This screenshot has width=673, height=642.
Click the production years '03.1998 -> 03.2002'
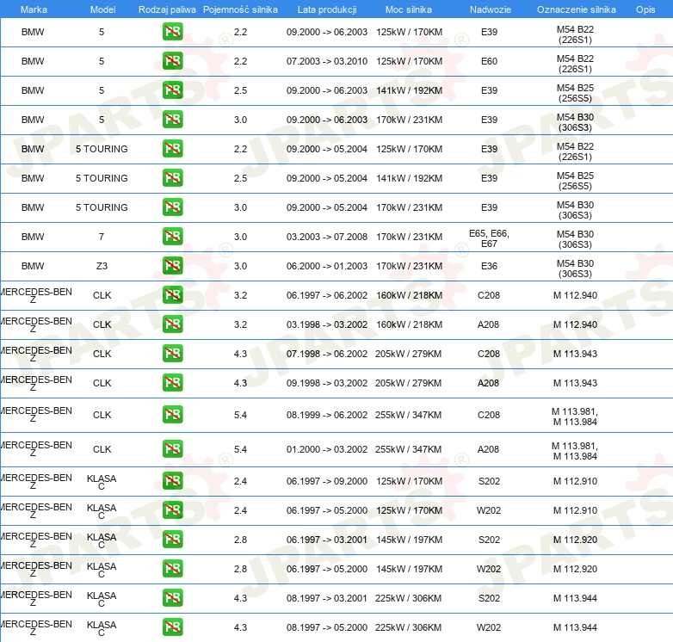327,324
